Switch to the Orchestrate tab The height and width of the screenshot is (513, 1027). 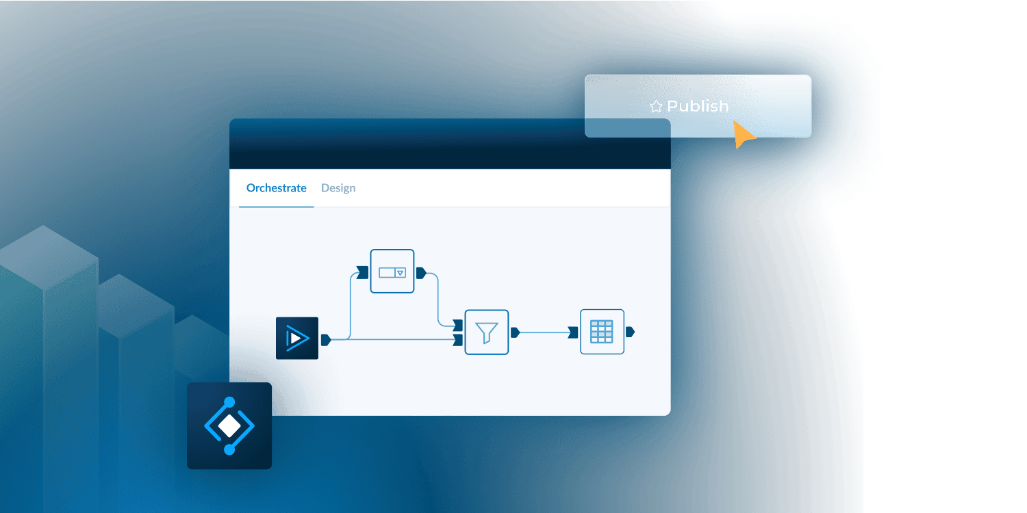point(276,188)
